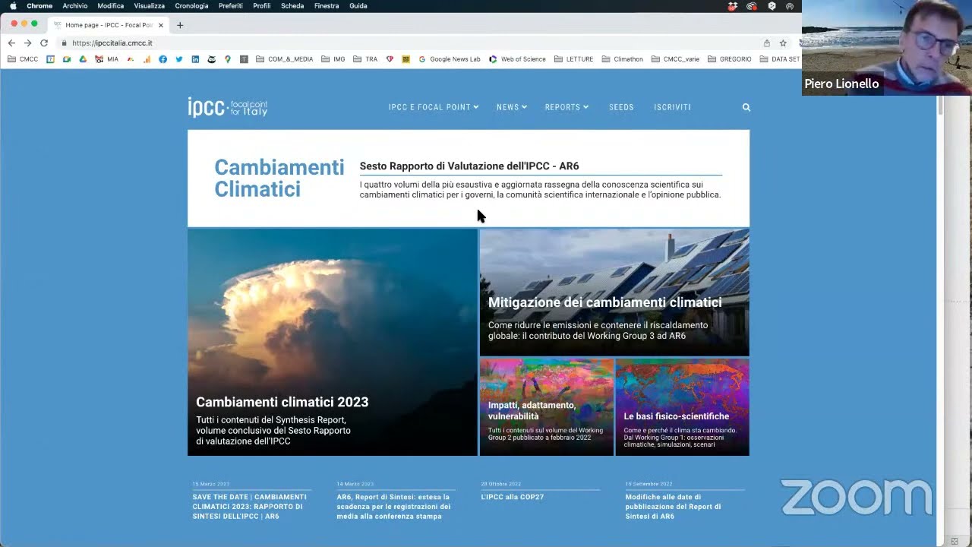The image size is (972, 547).
Task: Open the Google Analytics bar chart bookmark
Action: (x=147, y=59)
